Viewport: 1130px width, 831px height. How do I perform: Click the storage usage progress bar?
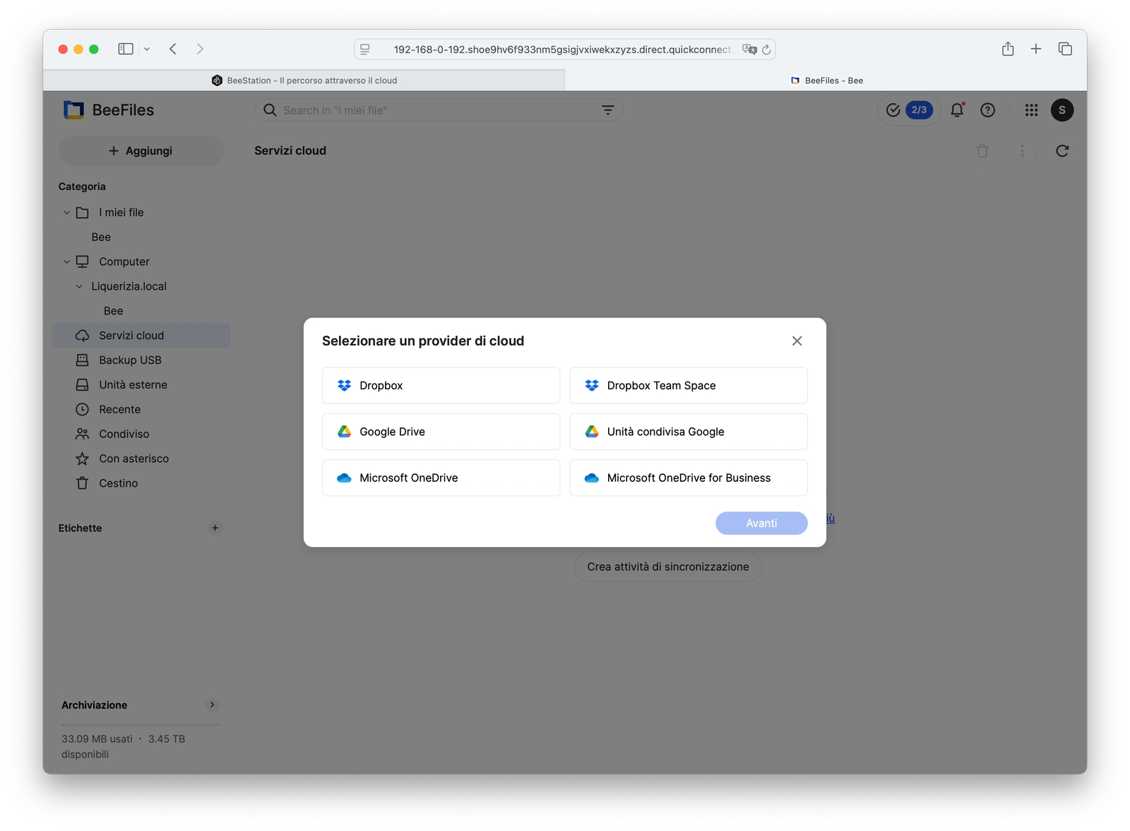pos(141,724)
